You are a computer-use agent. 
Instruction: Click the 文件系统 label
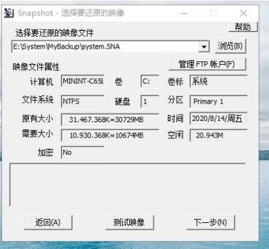(x=38, y=100)
